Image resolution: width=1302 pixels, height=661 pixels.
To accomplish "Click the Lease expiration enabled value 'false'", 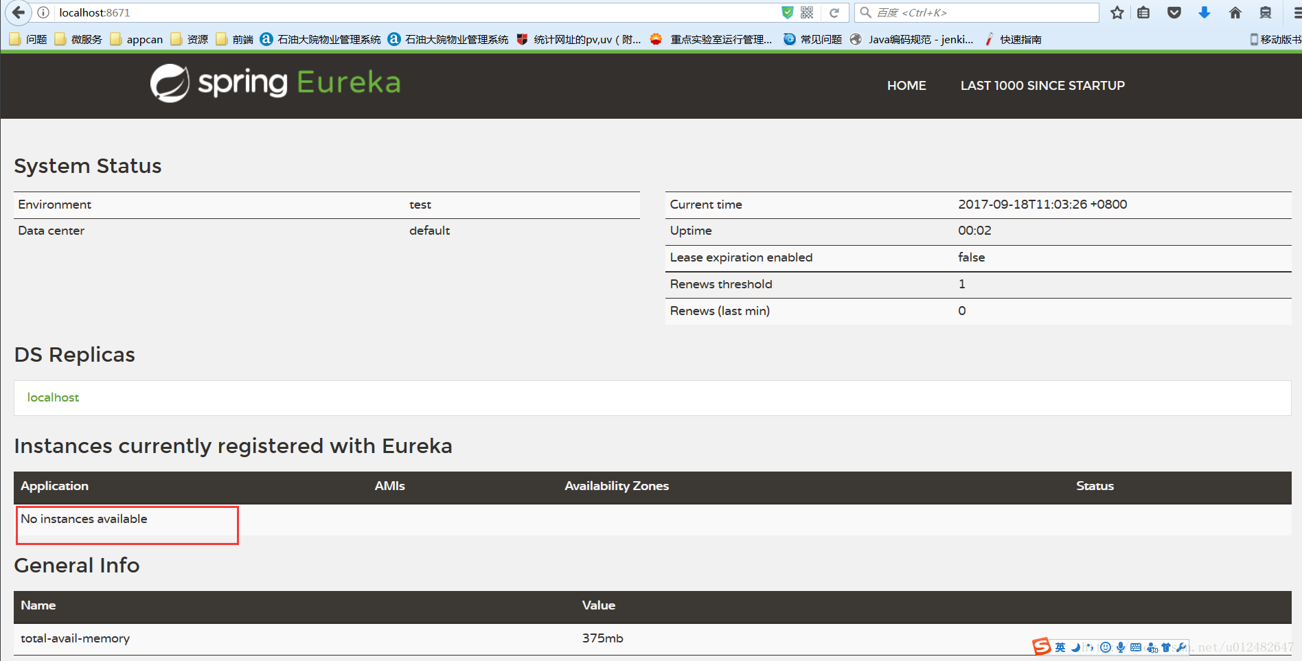I will [971, 257].
